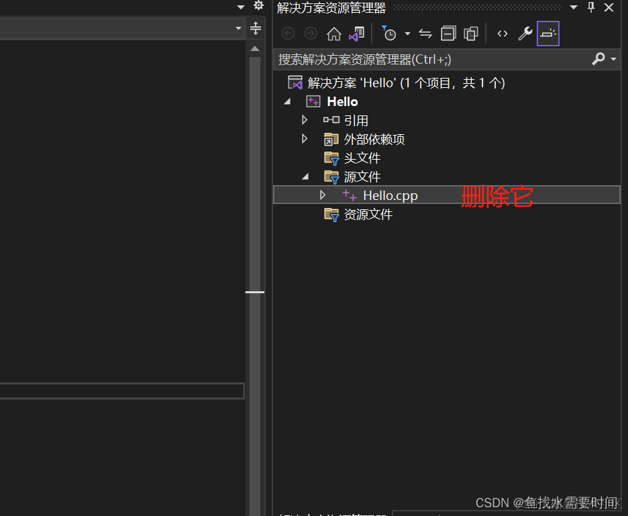
Task: Expand the 引用 node
Action: pos(305,120)
